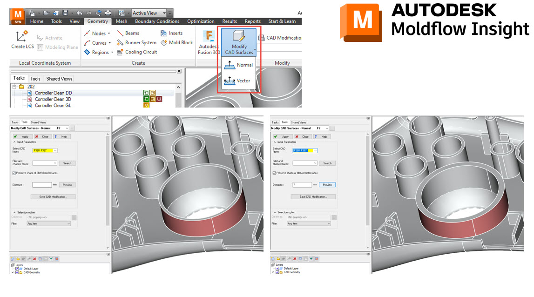Click the Modify CAD Surfaces button
This screenshot has width=534, height=297.
coord(239,42)
